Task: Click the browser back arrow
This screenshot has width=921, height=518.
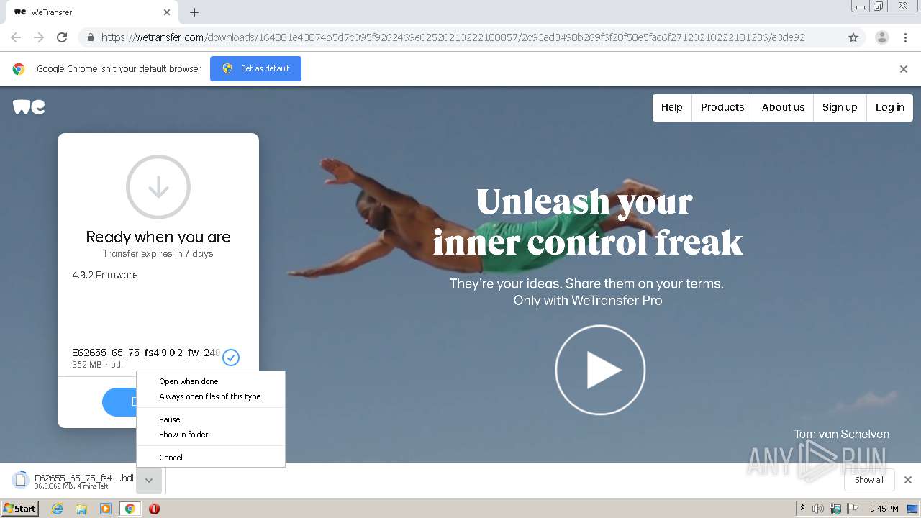Action: point(16,37)
